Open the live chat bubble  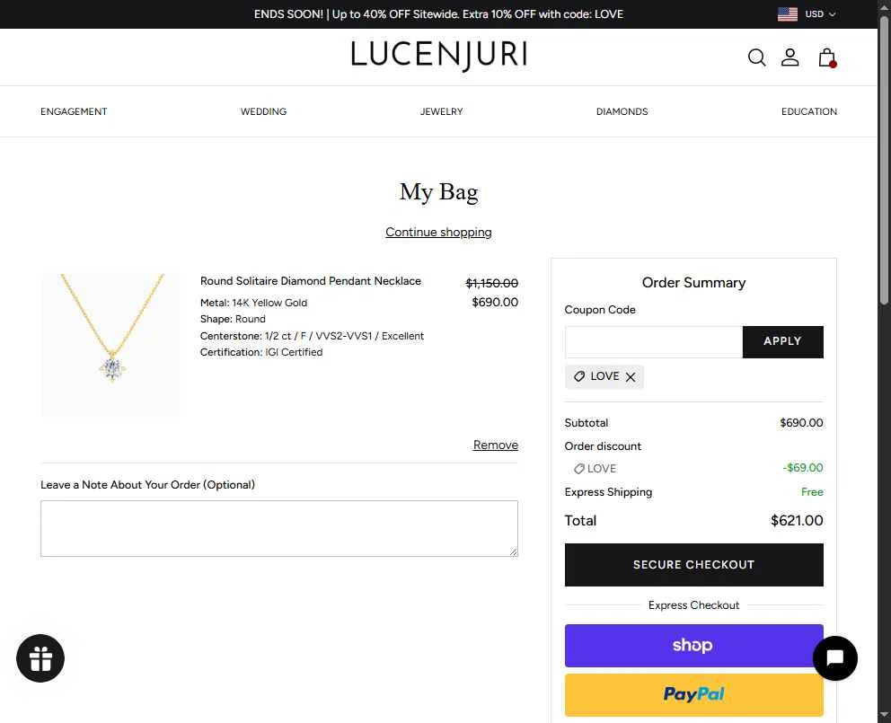coord(834,658)
